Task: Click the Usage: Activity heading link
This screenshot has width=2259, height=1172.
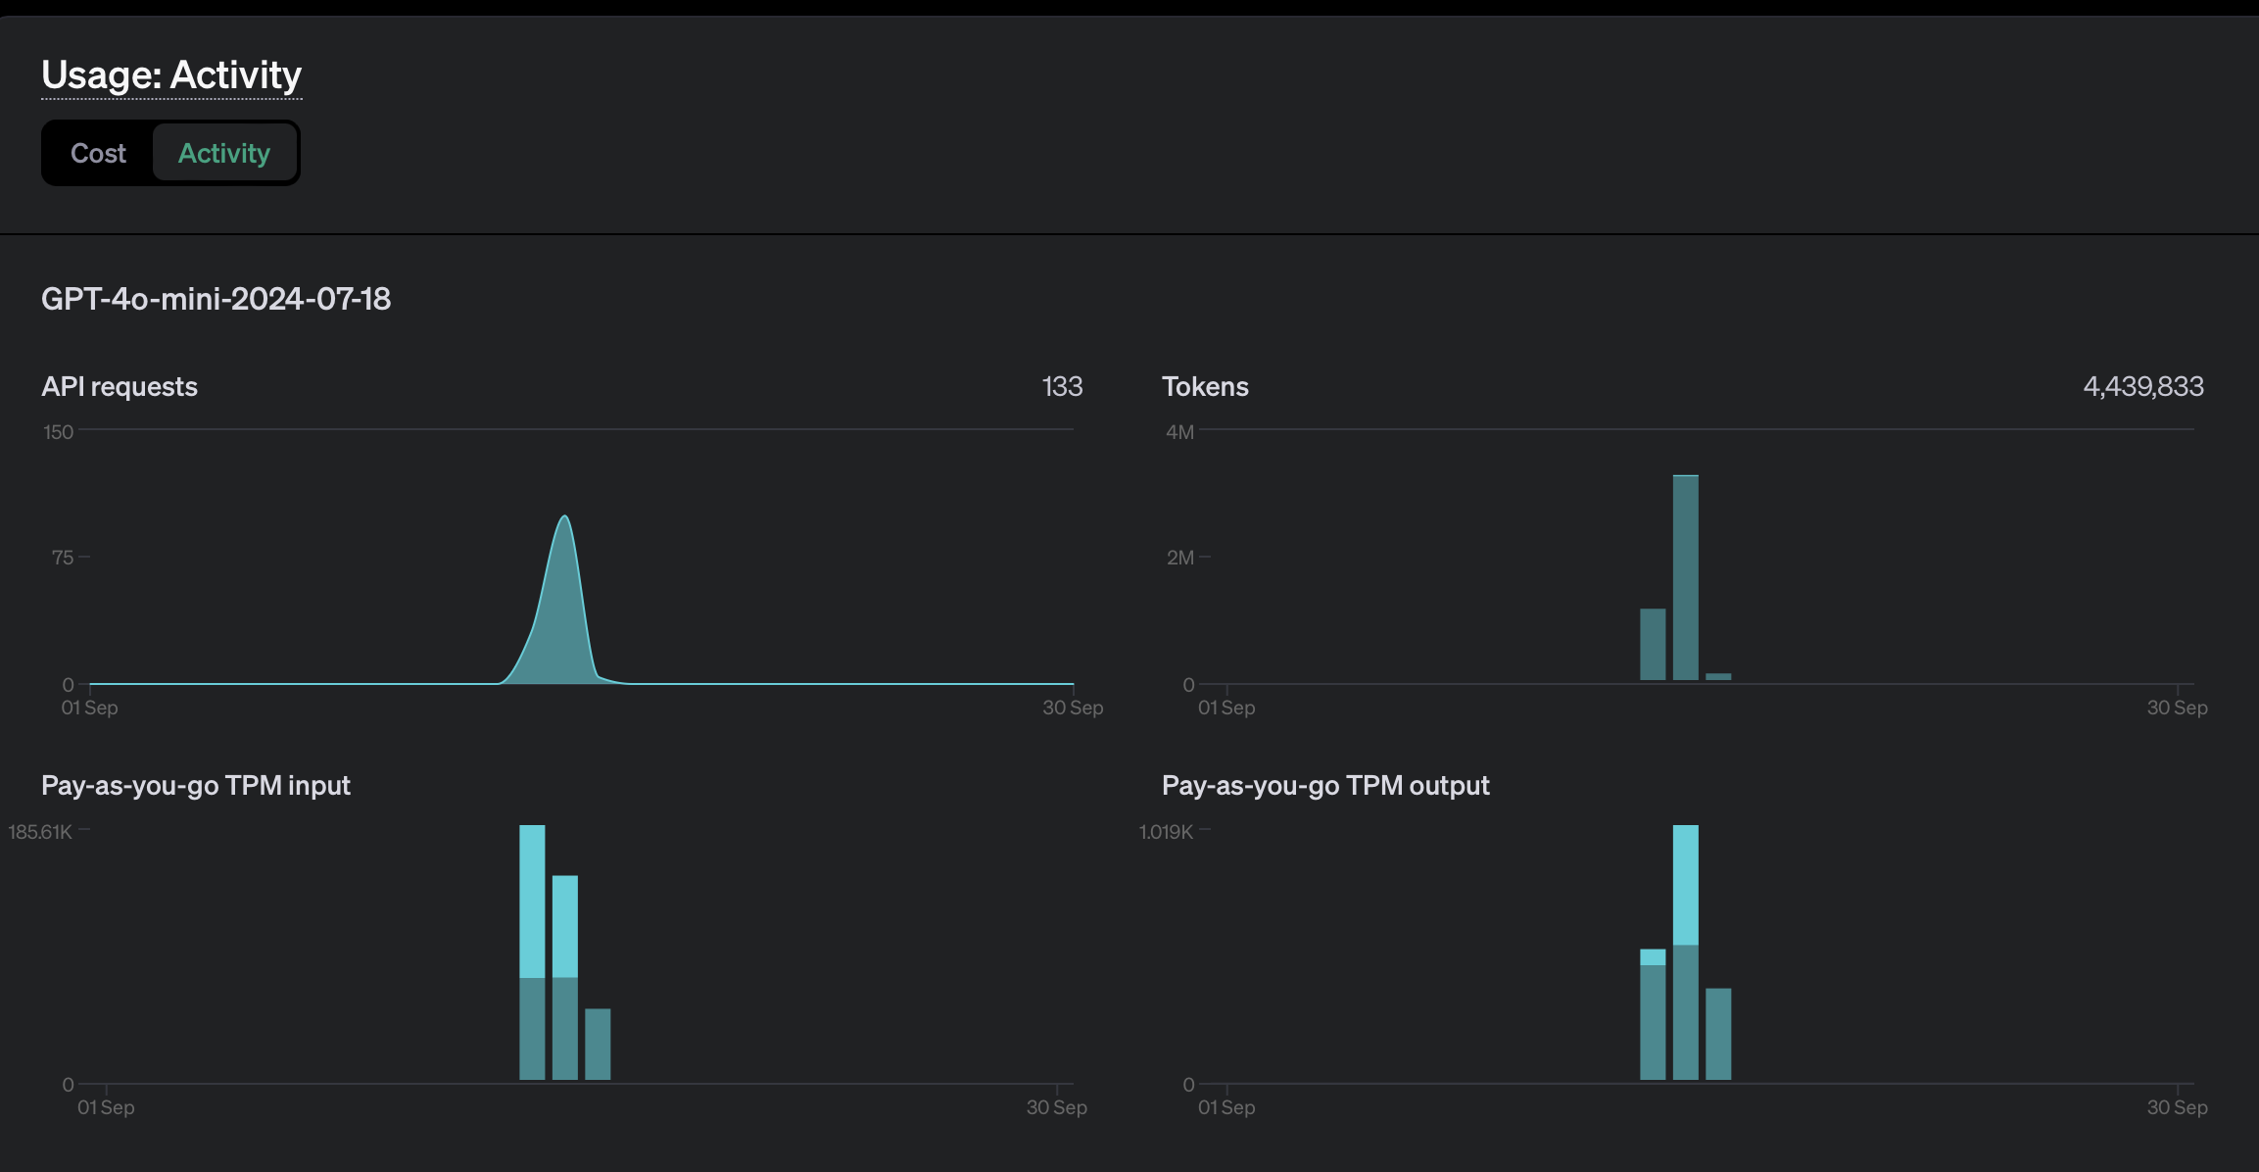Action: click(171, 75)
